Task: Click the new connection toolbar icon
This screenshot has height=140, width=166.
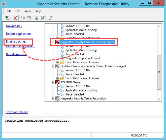Action: click(x=7, y=18)
